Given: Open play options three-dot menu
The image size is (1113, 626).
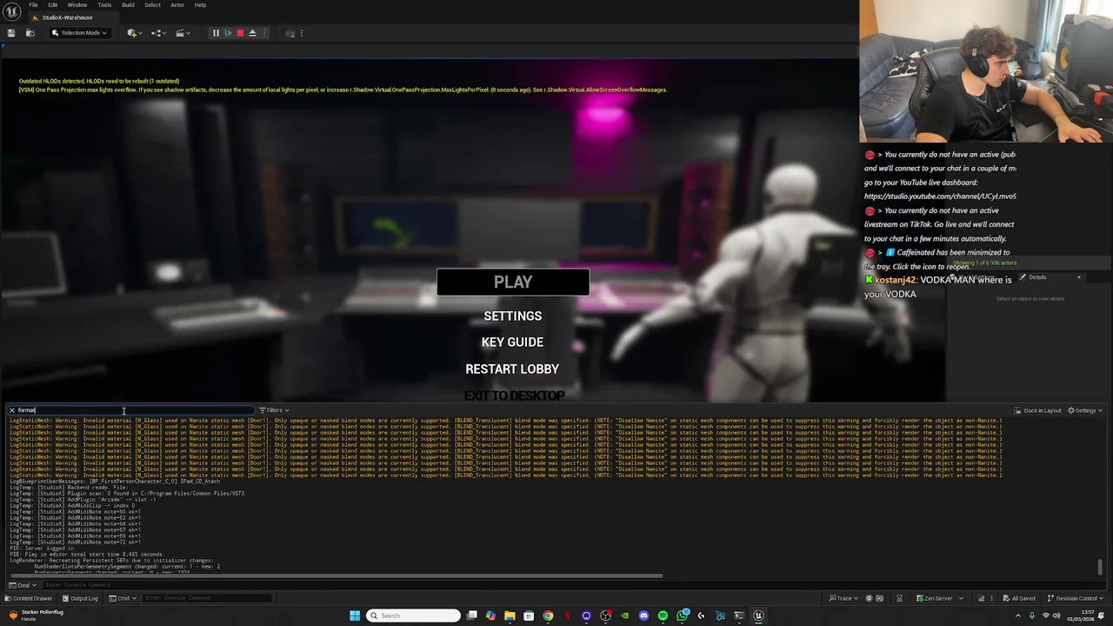Looking at the screenshot, I should point(265,33).
